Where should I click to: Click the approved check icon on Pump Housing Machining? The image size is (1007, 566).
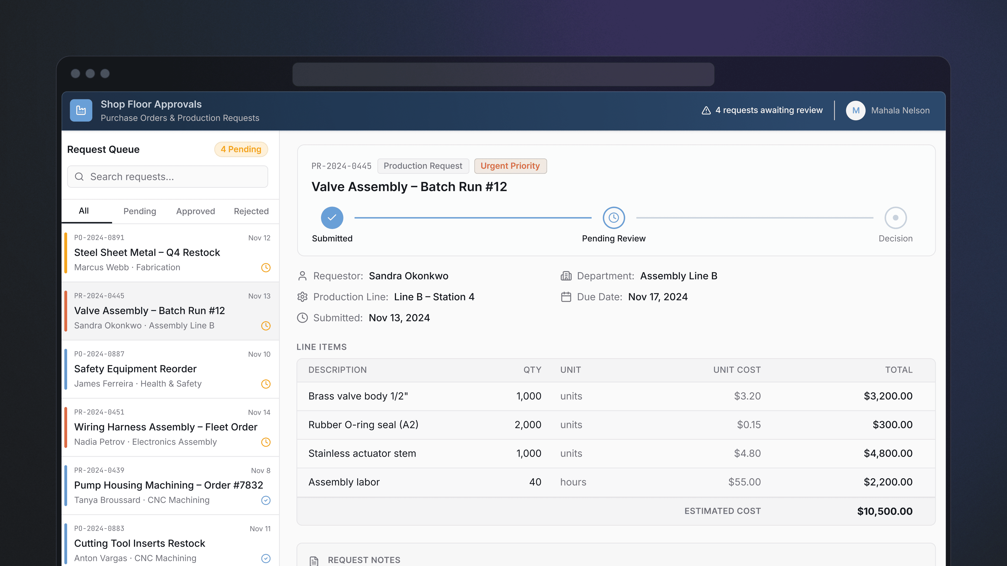[x=266, y=500]
